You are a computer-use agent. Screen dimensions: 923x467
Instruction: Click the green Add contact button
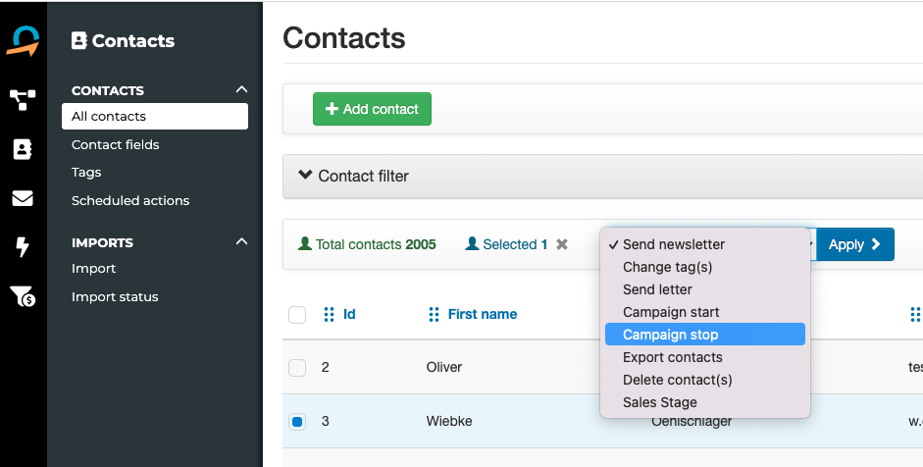[x=372, y=109]
